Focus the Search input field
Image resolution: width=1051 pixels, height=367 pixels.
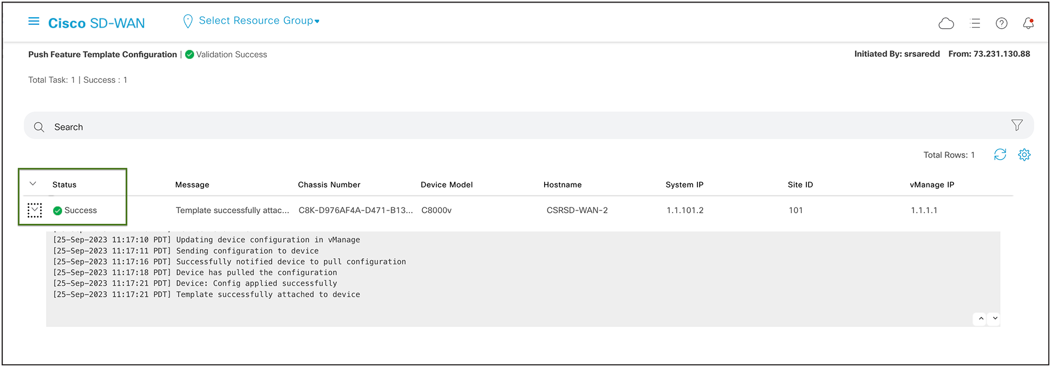pyautogui.click(x=528, y=126)
